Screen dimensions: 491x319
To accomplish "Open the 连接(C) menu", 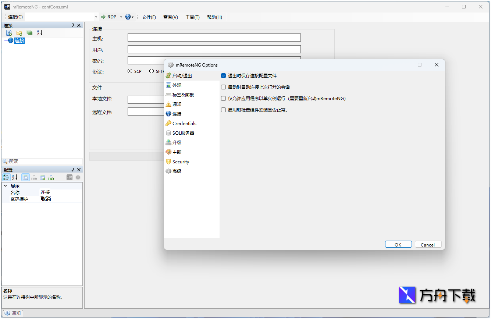I will click(15, 17).
